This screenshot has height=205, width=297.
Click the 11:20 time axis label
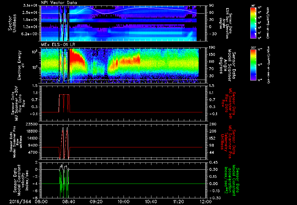(x=178, y=202)
